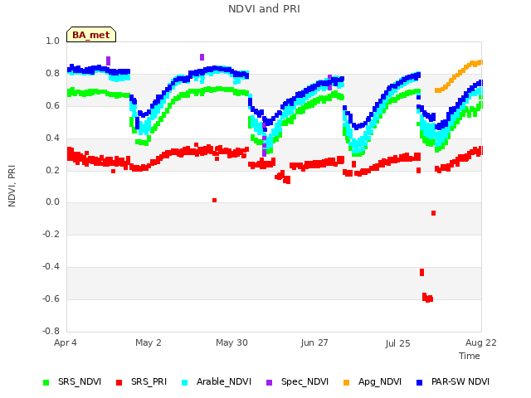Click the -0.2 y-axis tick label
This screenshot has height=398, width=531.
click(51, 234)
